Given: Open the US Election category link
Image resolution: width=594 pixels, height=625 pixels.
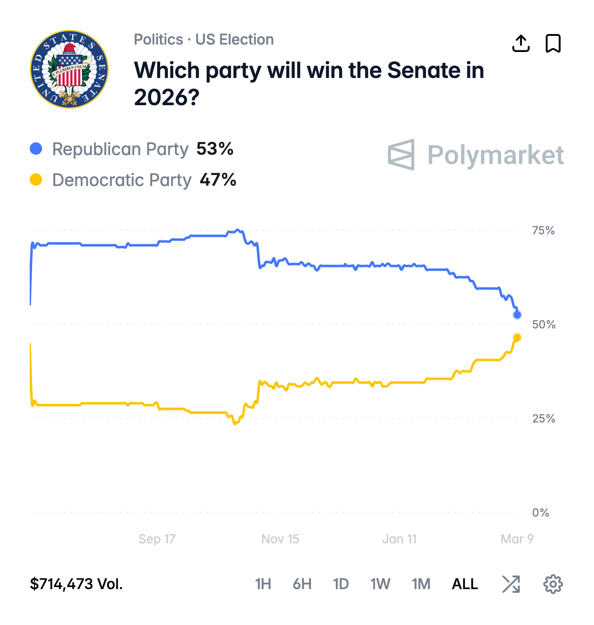Looking at the screenshot, I should click(x=234, y=40).
